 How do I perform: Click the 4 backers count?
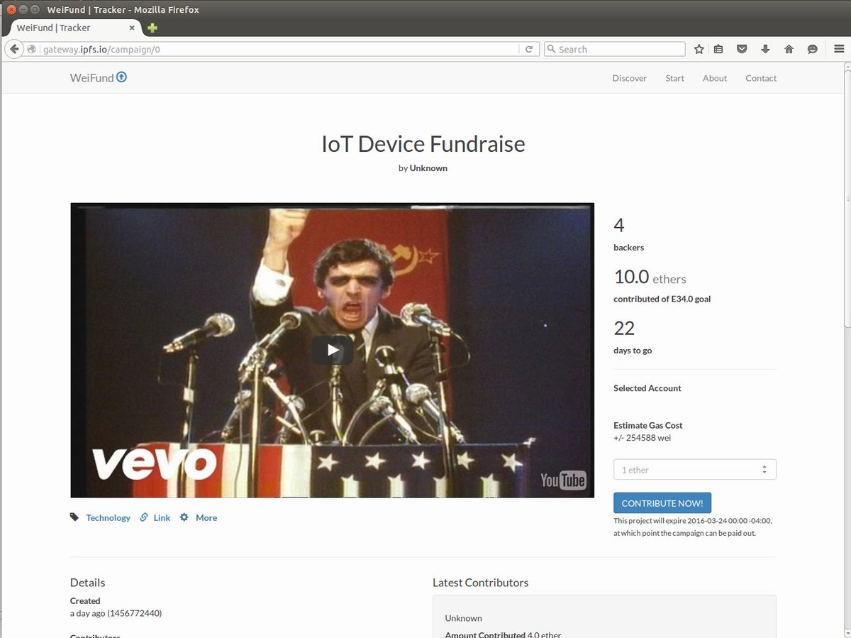tap(628, 235)
